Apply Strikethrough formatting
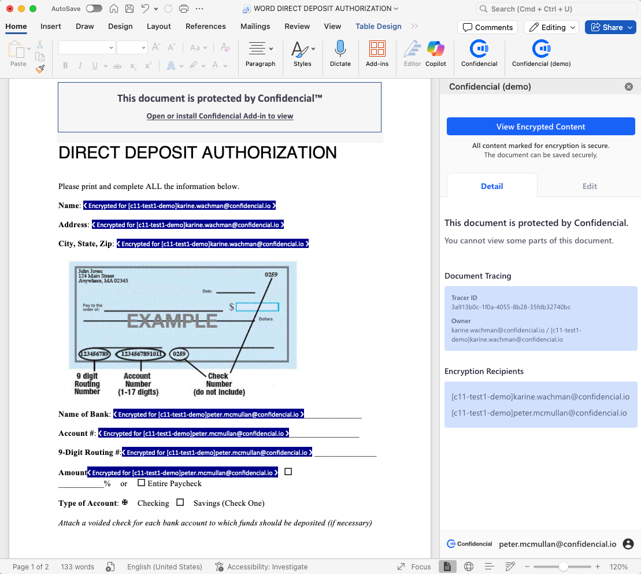The width and height of the screenshot is (641, 574). [117, 66]
